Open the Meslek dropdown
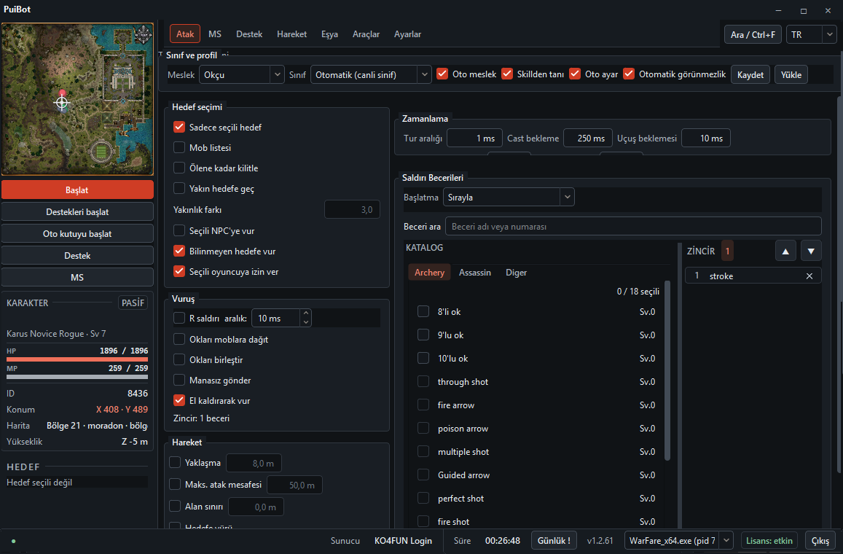The image size is (843, 554). pyautogui.click(x=241, y=74)
